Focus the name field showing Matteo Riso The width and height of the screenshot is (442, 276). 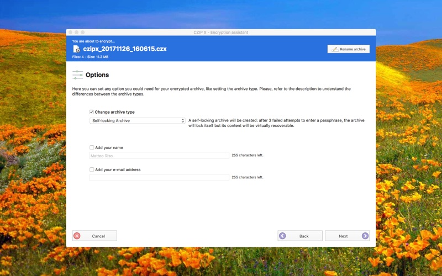pyautogui.click(x=159, y=156)
